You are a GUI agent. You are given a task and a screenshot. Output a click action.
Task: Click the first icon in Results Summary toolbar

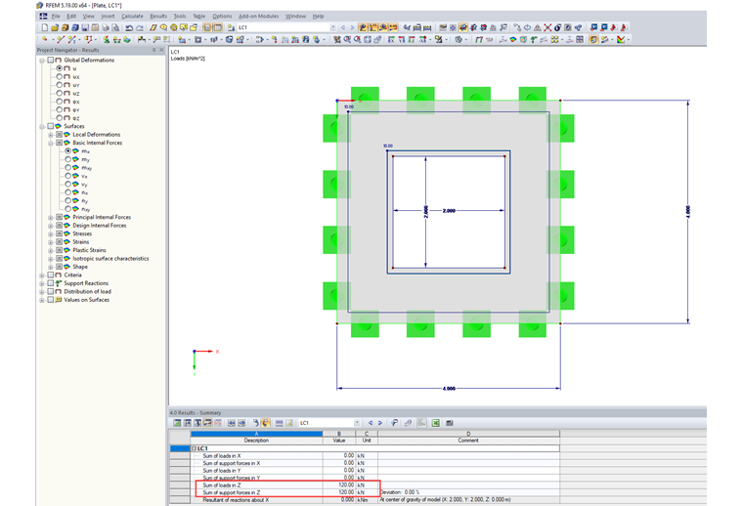click(177, 423)
